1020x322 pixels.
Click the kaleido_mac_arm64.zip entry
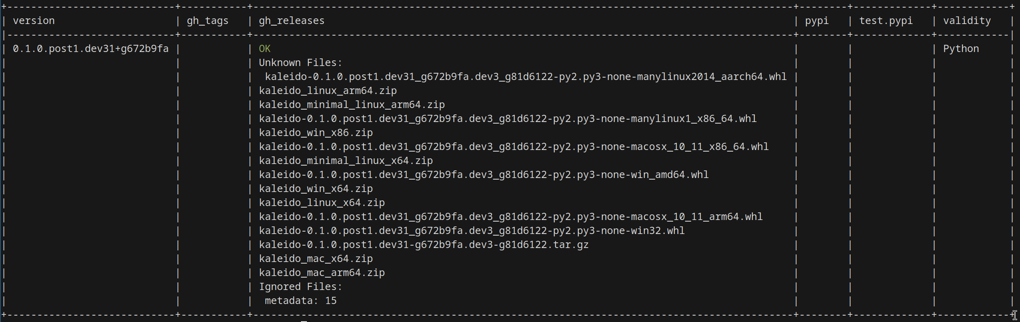pos(322,273)
